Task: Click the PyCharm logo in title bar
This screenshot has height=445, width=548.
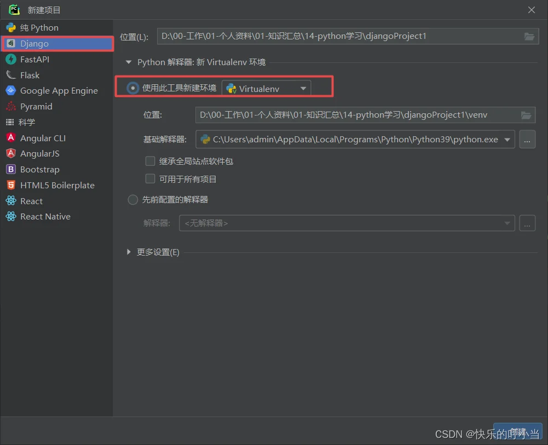Action: click(14, 9)
